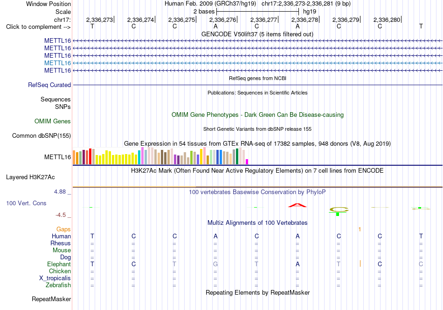Click the '2 bases' scale bar label
This screenshot has height=310, width=443.
(x=204, y=12)
